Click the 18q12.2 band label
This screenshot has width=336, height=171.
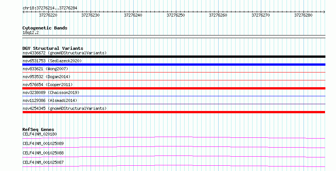point(31,33)
